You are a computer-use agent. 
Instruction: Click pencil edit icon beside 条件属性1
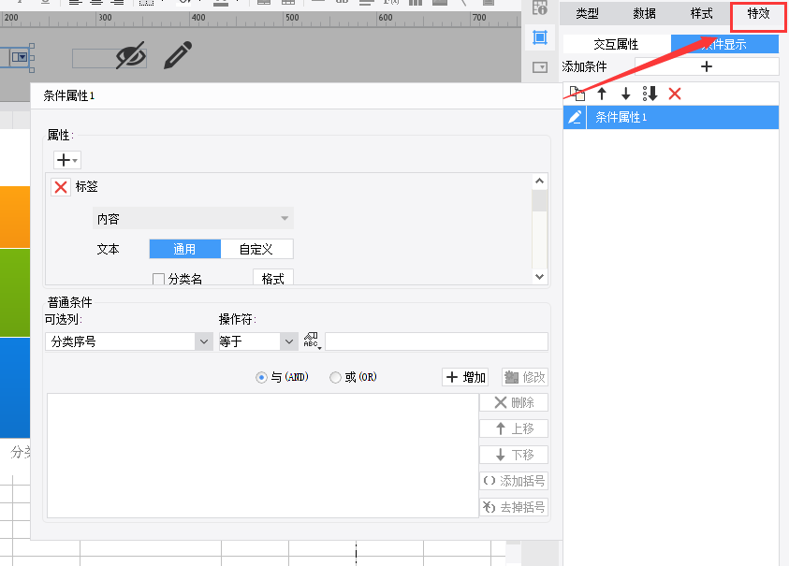pyautogui.click(x=575, y=117)
